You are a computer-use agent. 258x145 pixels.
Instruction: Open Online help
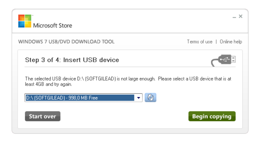tap(231, 42)
